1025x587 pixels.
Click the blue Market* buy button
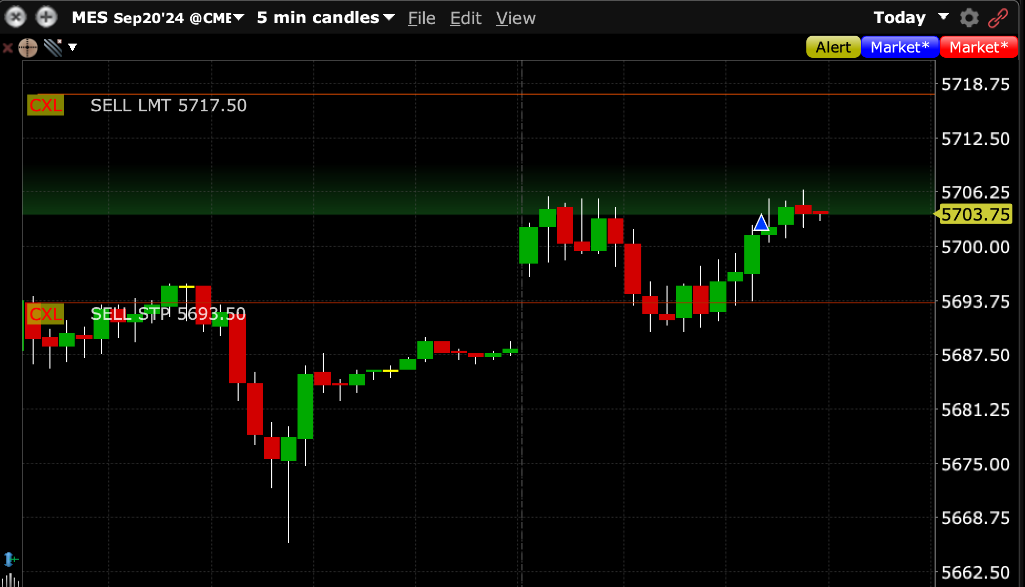click(x=900, y=47)
